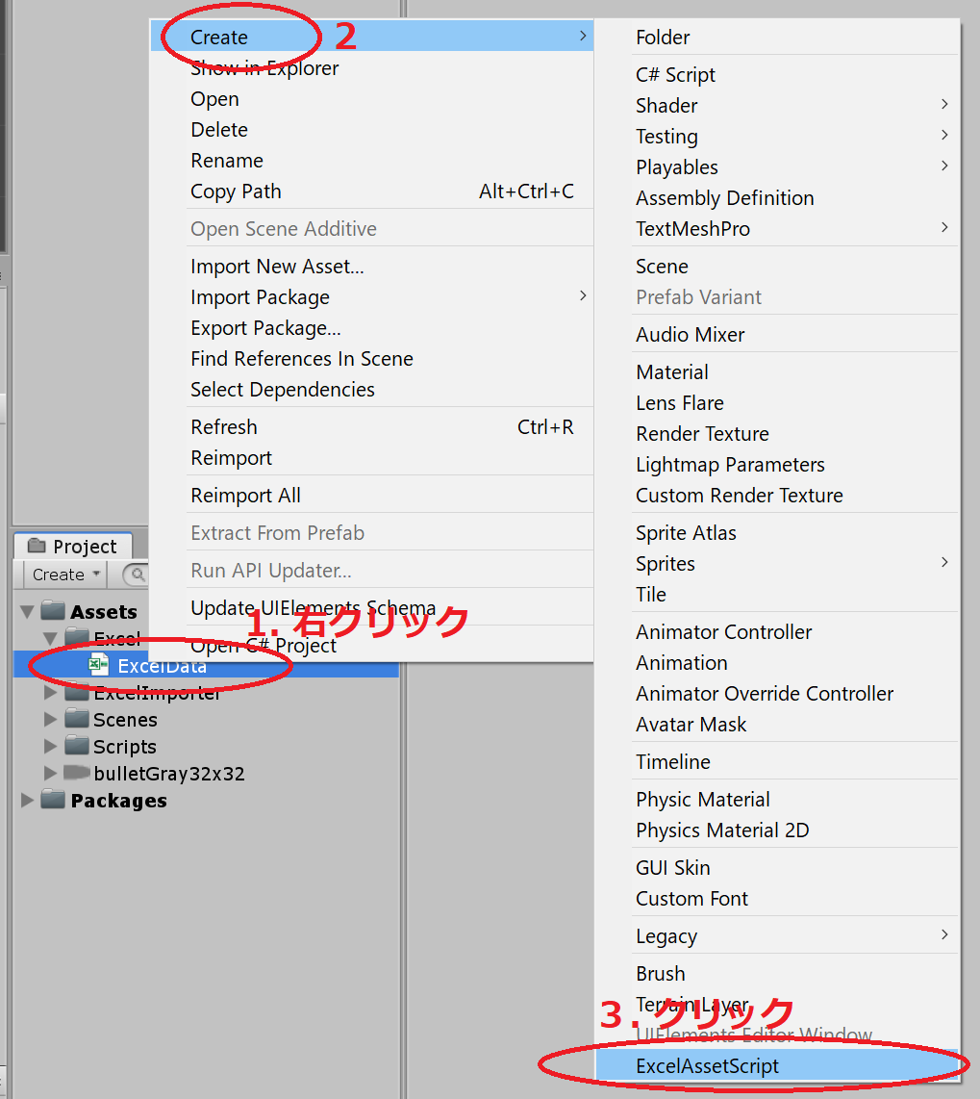Expand the Packages tree node
This screenshot has width=980, height=1099.
(27, 800)
